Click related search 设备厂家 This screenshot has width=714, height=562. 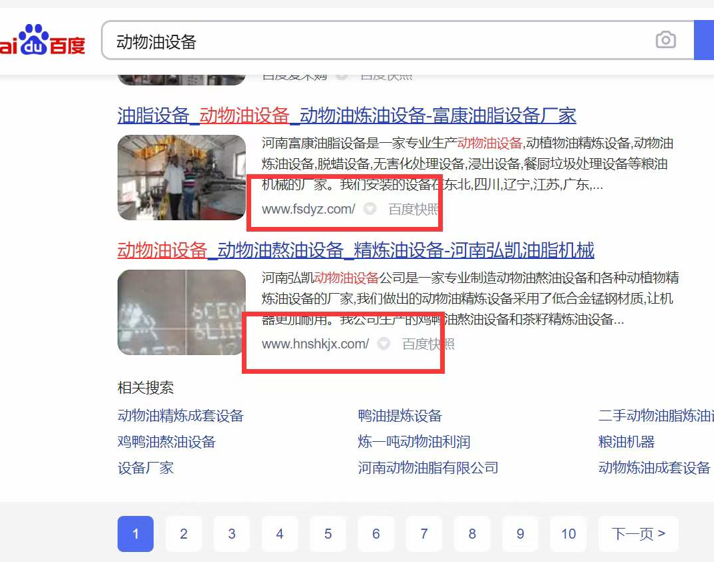(x=146, y=467)
